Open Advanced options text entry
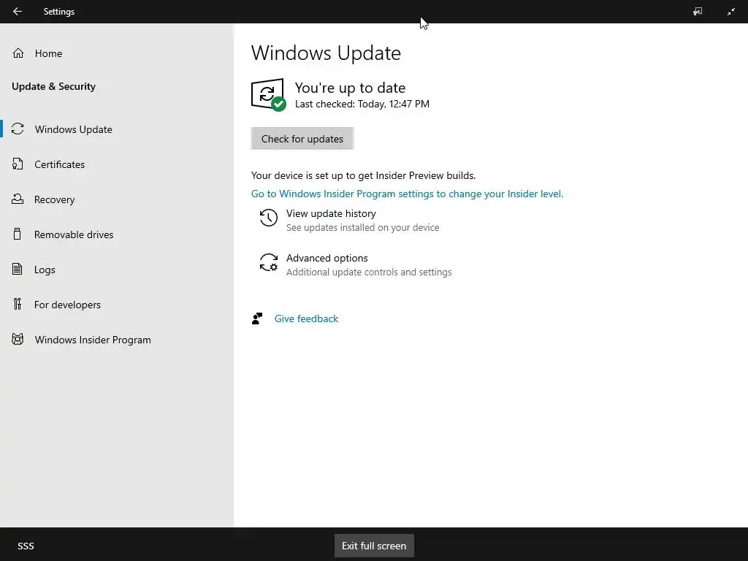The image size is (748, 561). point(327,258)
